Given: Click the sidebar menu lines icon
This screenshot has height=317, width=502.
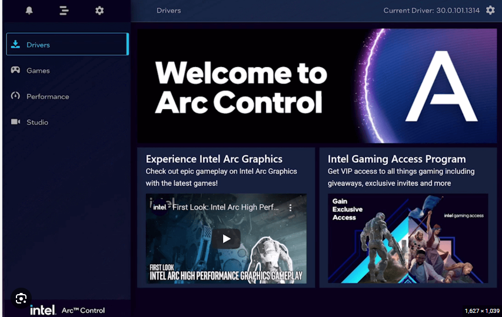Looking at the screenshot, I should pos(64,11).
